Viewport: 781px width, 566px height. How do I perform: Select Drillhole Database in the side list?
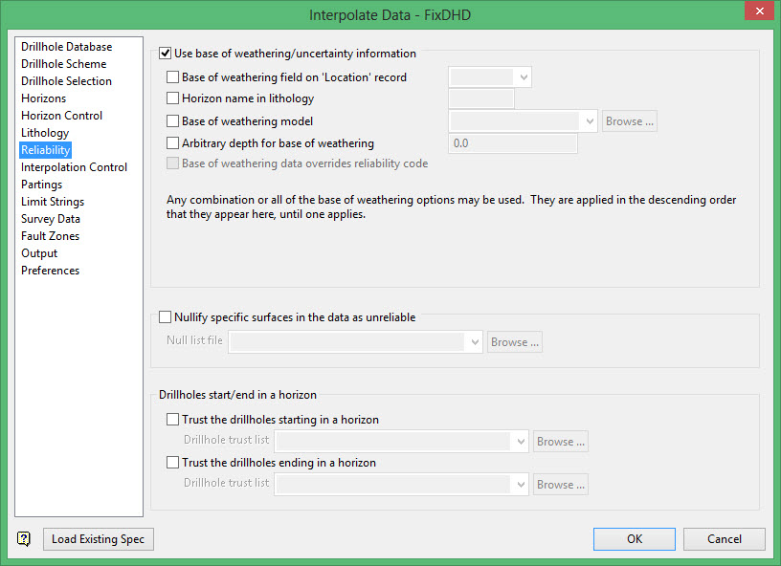(x=66, y=47)
